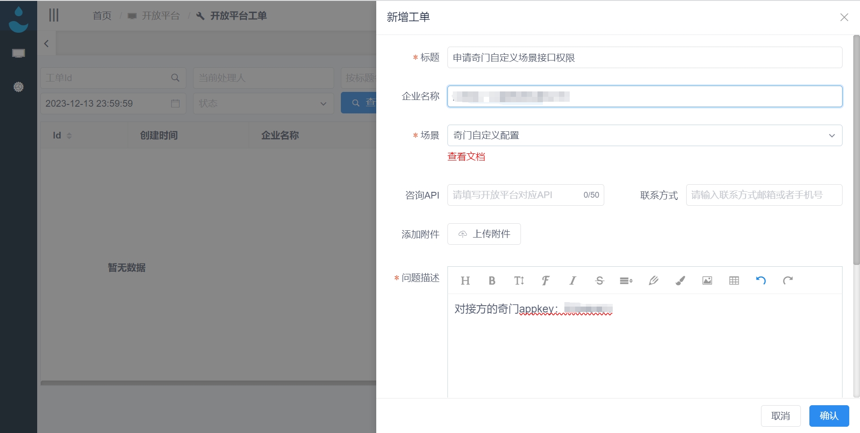Screen dimensions: 860x433
Task: Navigate to 开放平台 in the breadcrumb
Action: pos(161,16)
